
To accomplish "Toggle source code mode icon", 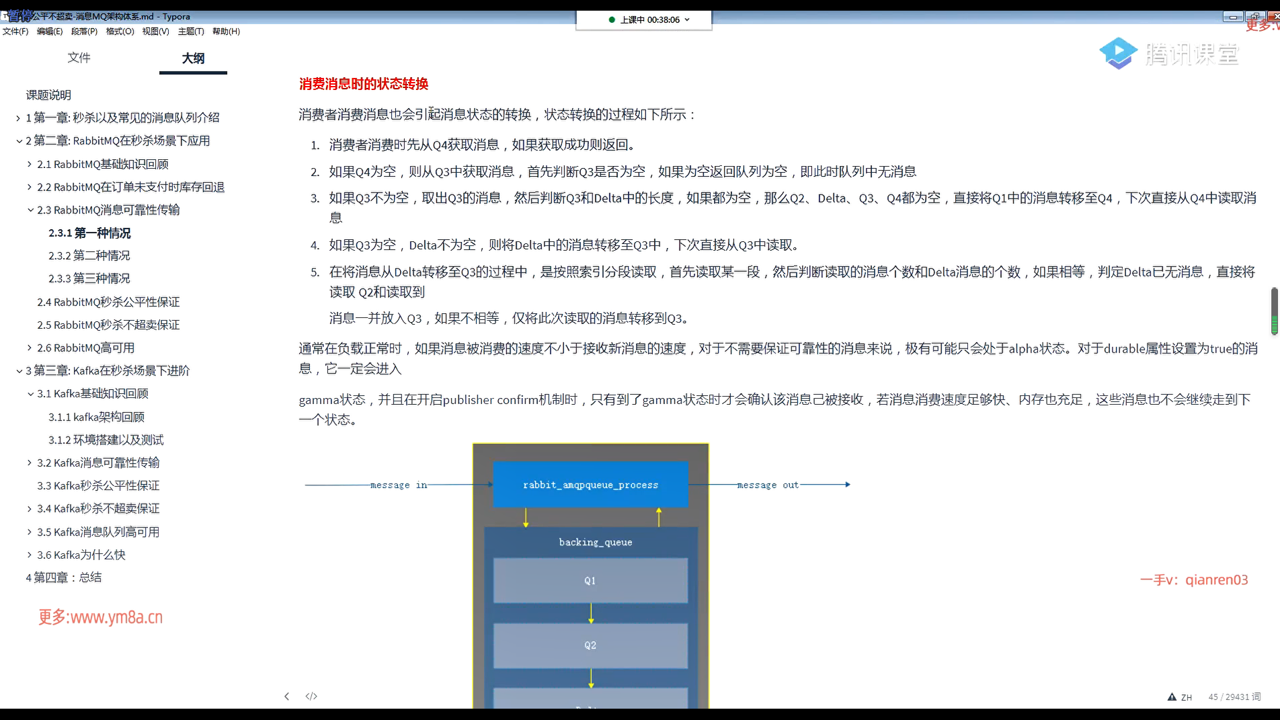I will pyautogui.click(x=311, y=697).
